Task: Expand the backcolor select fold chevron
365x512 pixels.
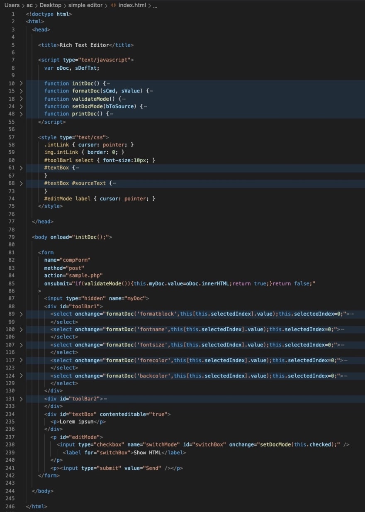Action: pyautogui.click(x=21, y=375)
